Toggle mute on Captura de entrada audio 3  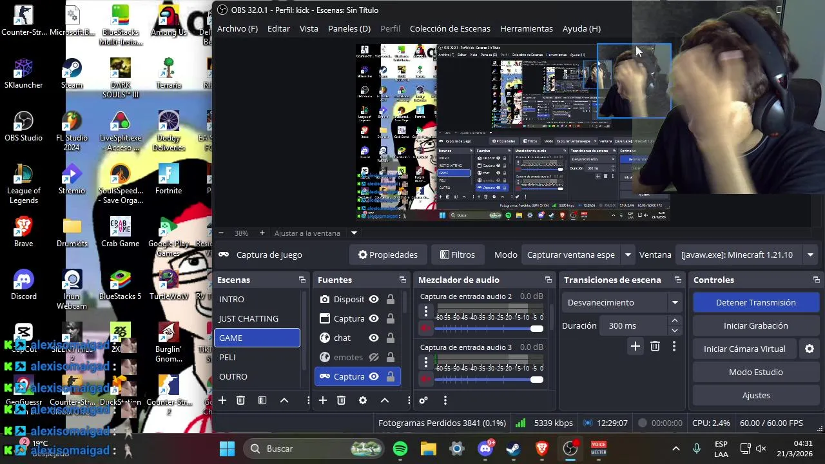(425, 380)
